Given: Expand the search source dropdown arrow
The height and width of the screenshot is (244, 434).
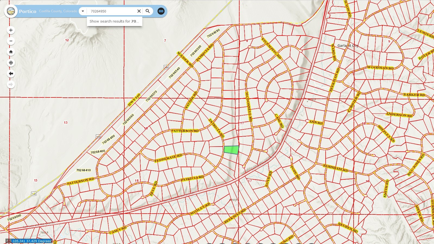Looking at the screenshot, I should click(83, 11).
